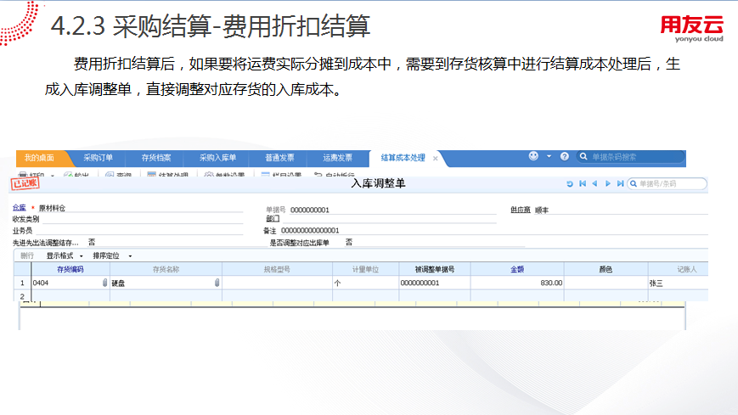This screenshot has height=415, width=738.
Task: Switch to the 我的桌面 tab
Action: tap(39, 158)
